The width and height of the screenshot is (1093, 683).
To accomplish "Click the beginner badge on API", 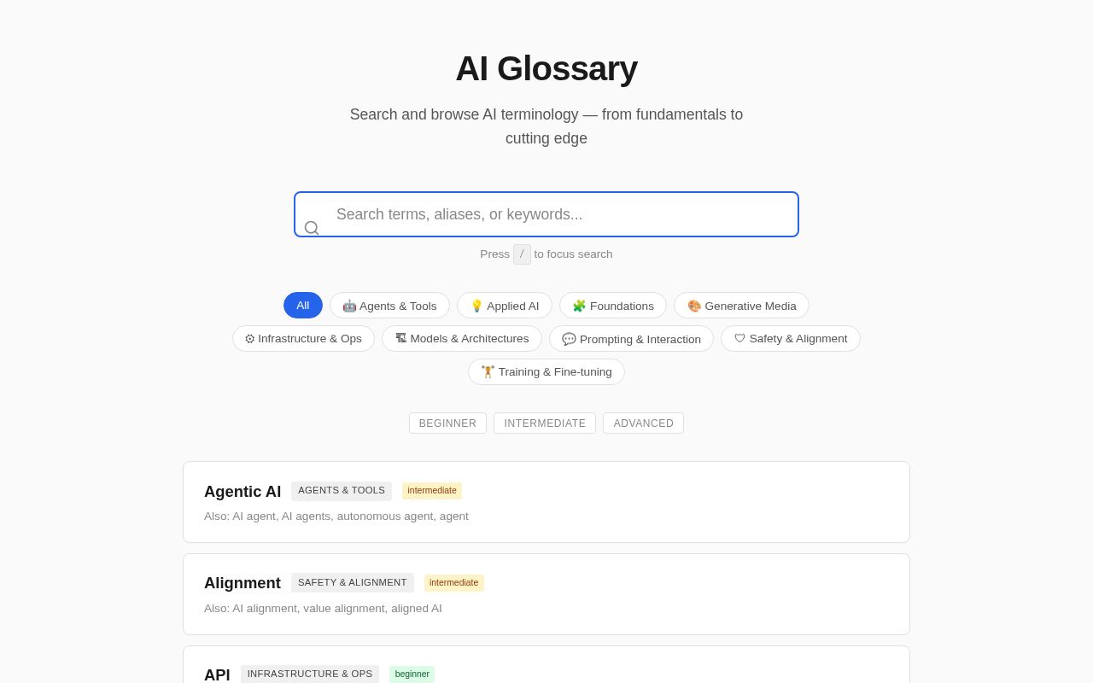I will pyautogui.click(x=412, y=674).
